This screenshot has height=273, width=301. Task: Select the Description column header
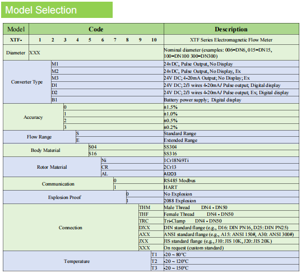tap(231, 29)
